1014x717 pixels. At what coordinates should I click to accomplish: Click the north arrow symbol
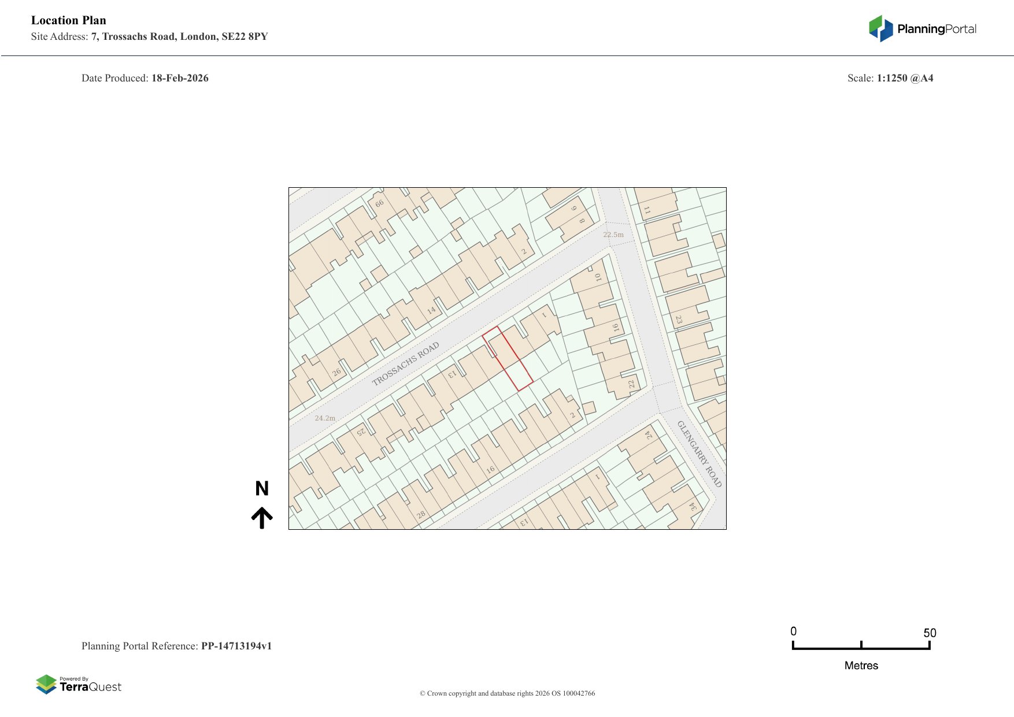click(x=262, y=518)
